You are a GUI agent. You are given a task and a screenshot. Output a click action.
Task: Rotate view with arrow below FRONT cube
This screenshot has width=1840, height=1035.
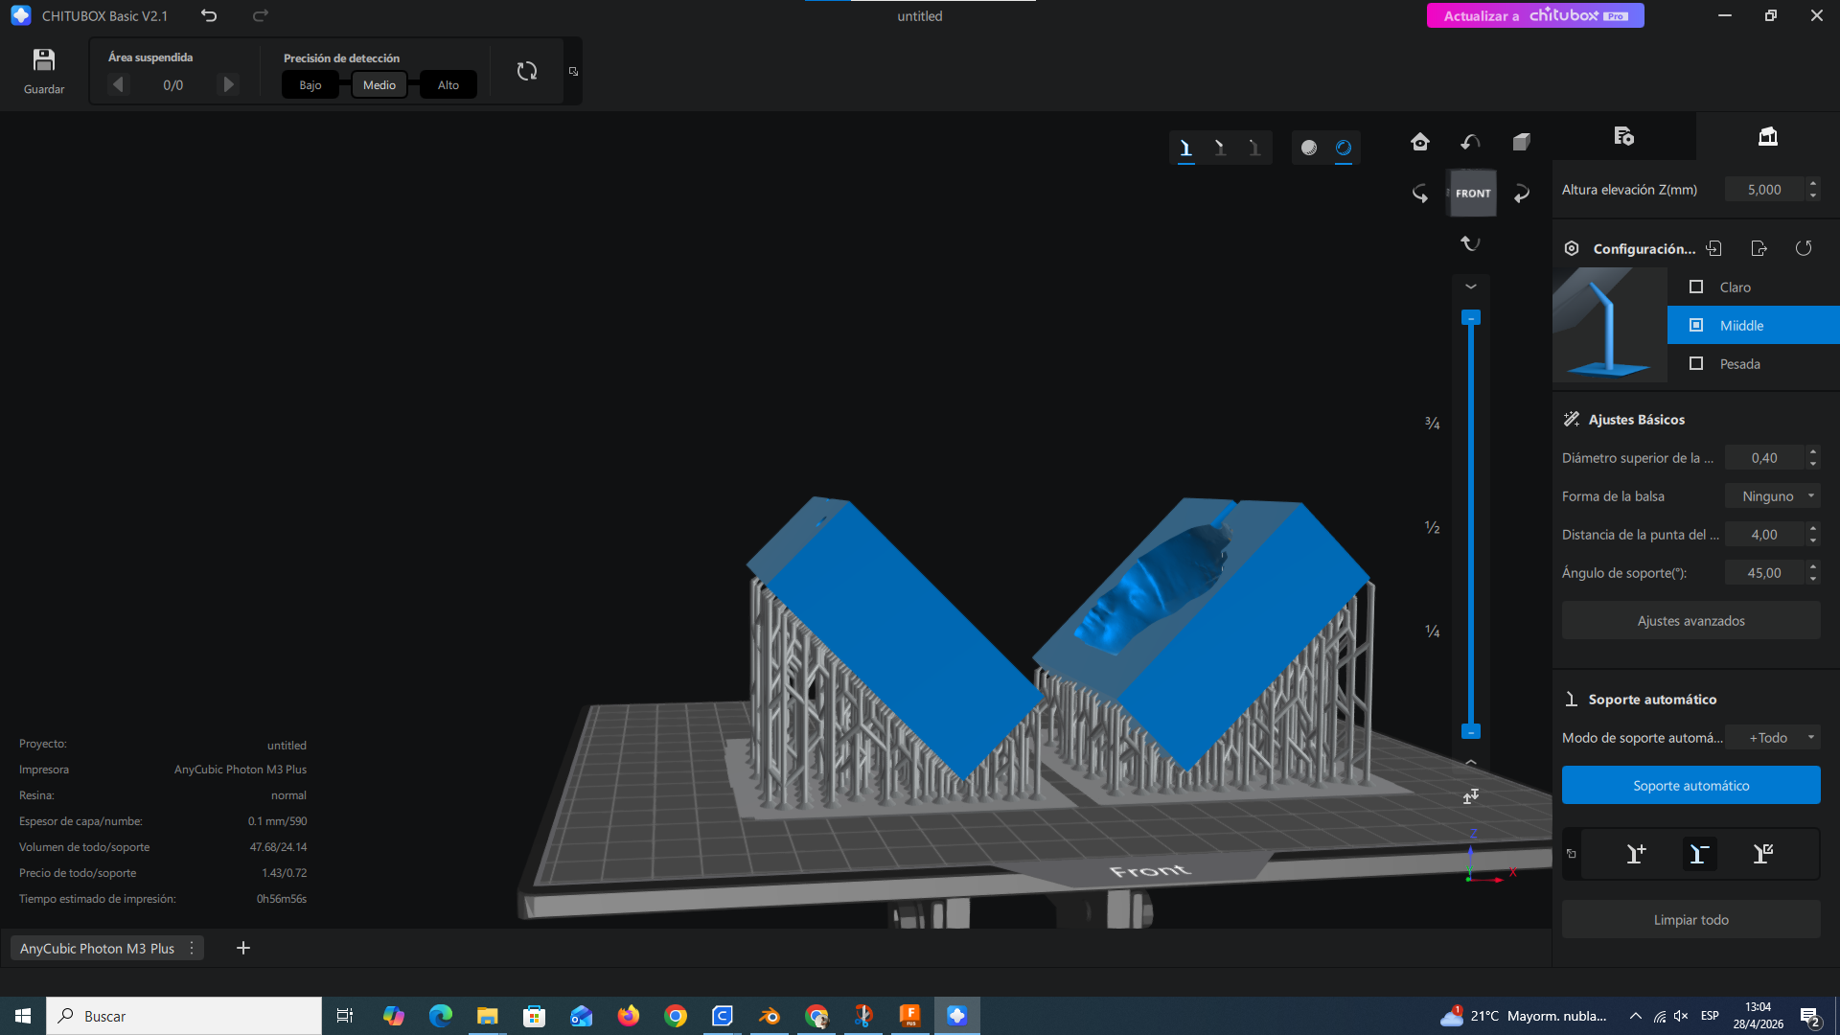pyautogui.click(x=1470, y=243)
